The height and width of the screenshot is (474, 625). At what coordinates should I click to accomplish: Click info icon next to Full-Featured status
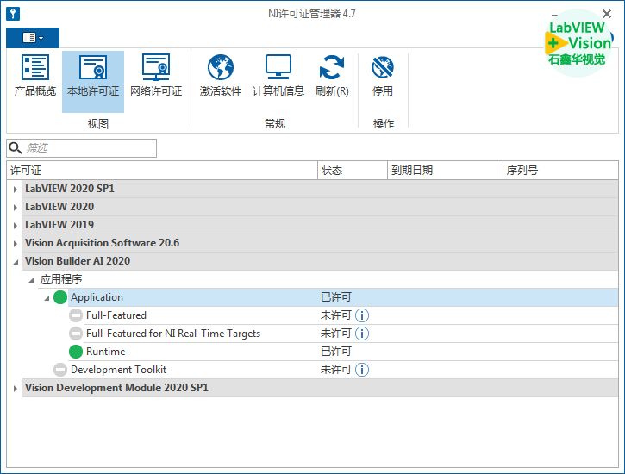coord(362,315)
